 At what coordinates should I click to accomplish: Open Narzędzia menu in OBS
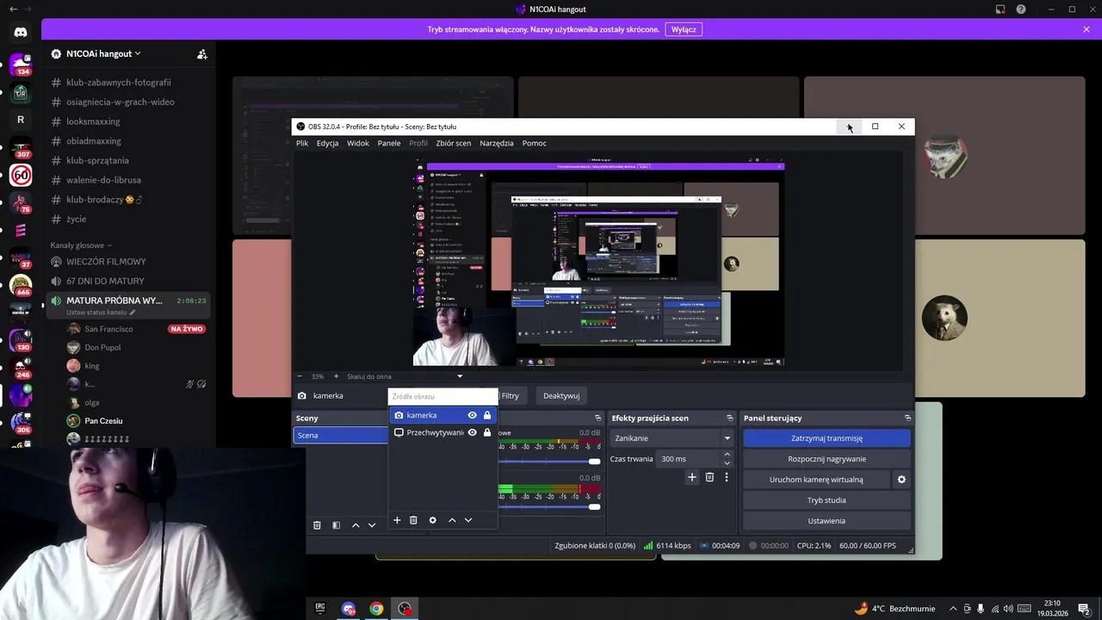[x=497, y=143]
